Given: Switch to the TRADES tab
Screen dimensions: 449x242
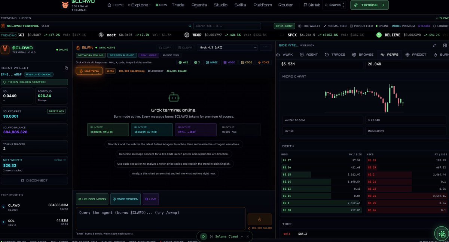Looking at the screenshot, I should [335, 55].
